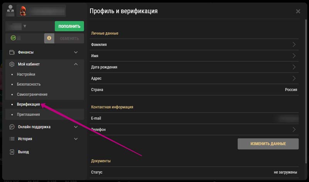309x182 pixels.
Task: Expand the Финансы section chevron
Action: click(x=76, y=52)
